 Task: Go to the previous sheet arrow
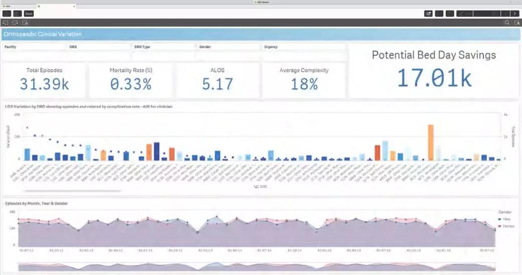(x=506, y=14)
